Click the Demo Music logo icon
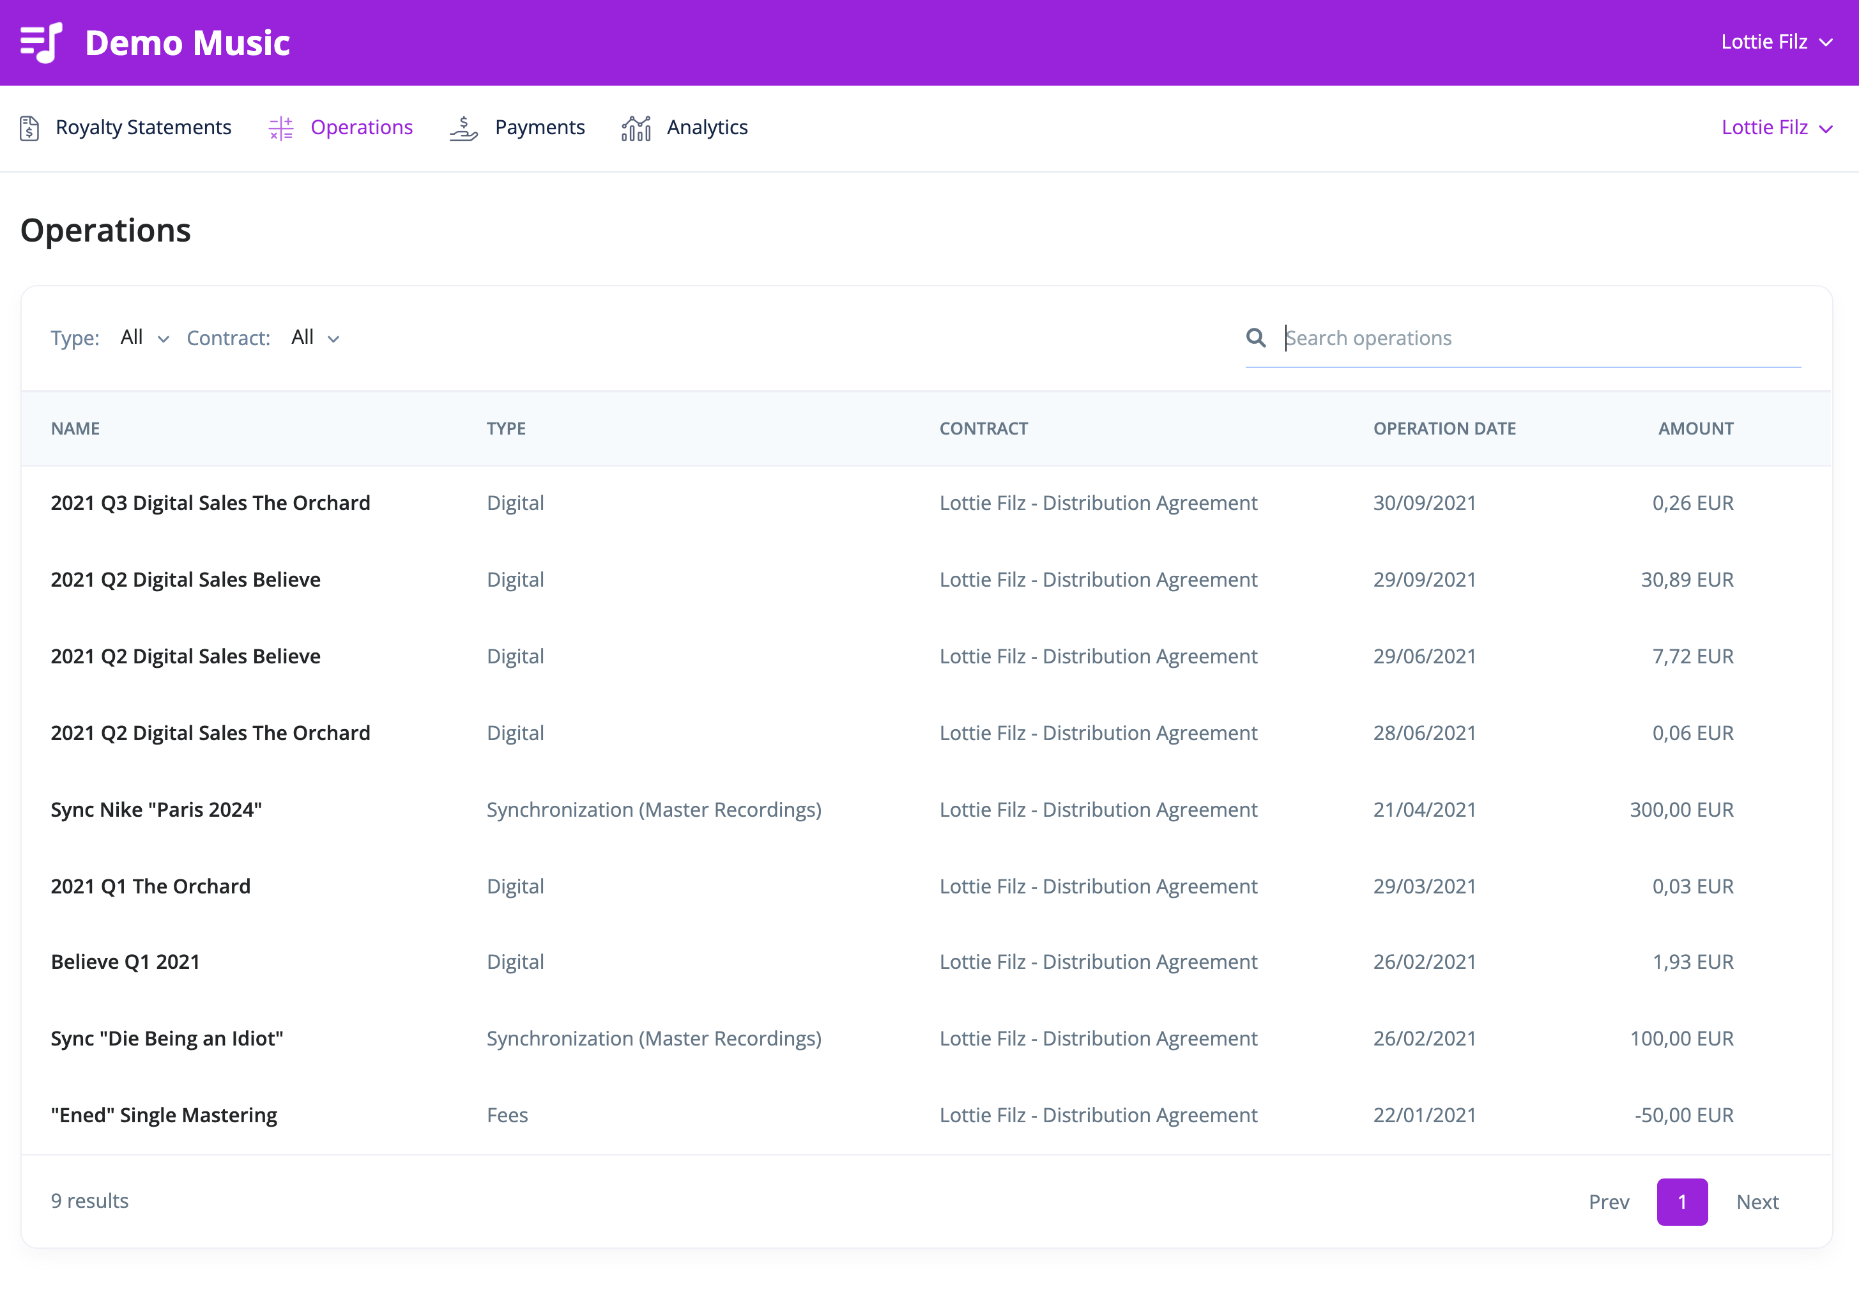Viewport: 1859px width, 1305px height. [42, 42]
